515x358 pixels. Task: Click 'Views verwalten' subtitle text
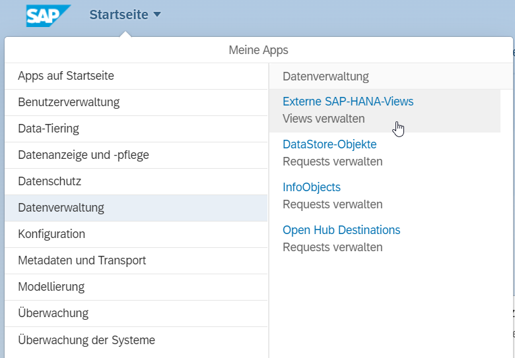(x=324, y=119)
